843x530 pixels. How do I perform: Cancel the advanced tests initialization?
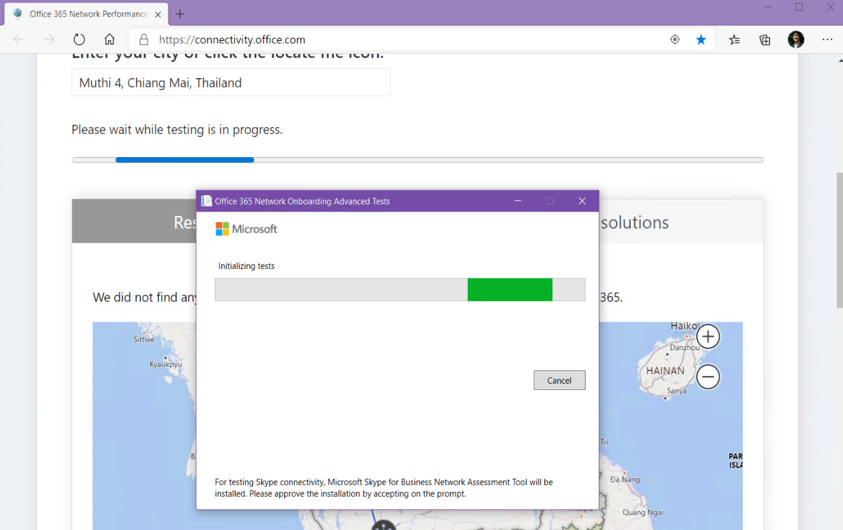[559, 380]
